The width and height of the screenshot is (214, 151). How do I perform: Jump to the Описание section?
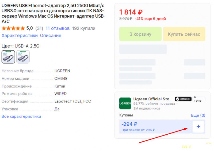(51, 36)
